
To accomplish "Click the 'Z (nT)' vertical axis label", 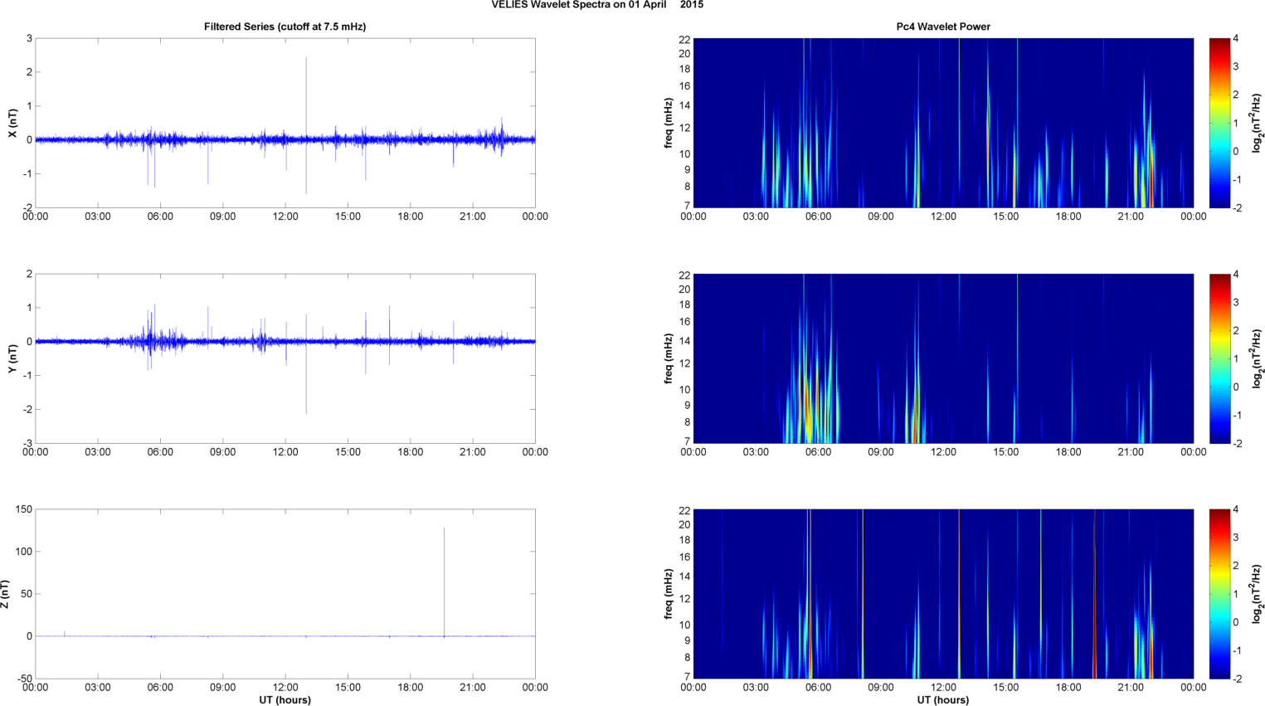I will click(6, 594).
